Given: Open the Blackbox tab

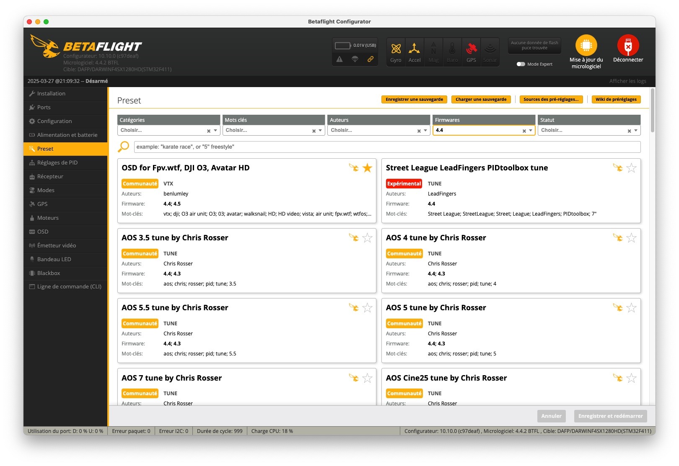Looking at the screenshot, I should [x=65, y=273].
